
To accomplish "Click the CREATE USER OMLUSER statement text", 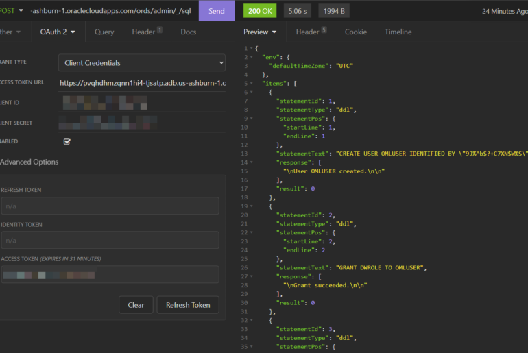I will coord(432,154).
